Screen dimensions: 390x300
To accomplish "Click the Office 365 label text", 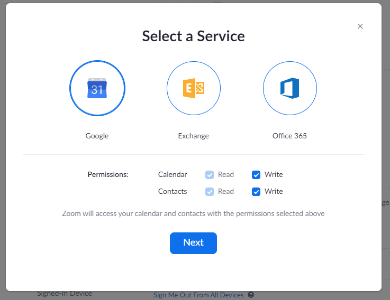I will tap(289, 136).
